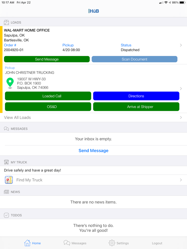Tap the Arrive at Shipper button

[x=136, y=107]
